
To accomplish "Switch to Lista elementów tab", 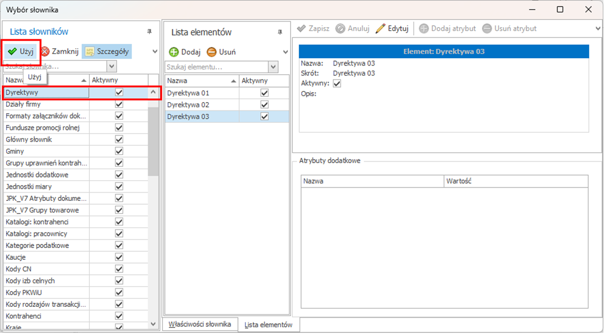I will (268, 325).
